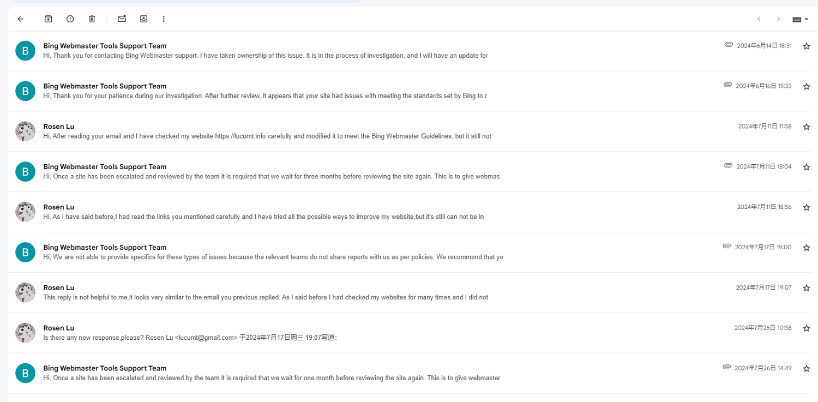Open input tools keyboard dropdown
Viewport: 818px width, 402px height.
tap(800, 19)
